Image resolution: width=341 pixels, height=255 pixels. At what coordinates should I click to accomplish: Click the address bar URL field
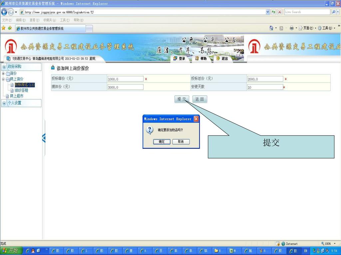pos(143,12)
